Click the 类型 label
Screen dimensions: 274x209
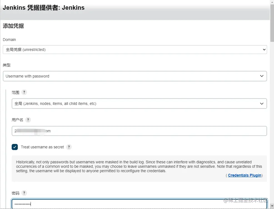coord(7,65)
